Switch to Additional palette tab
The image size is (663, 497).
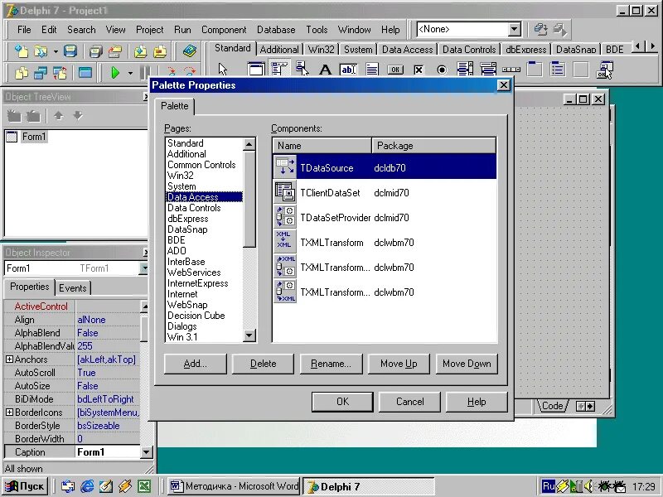tap(279, 50)
